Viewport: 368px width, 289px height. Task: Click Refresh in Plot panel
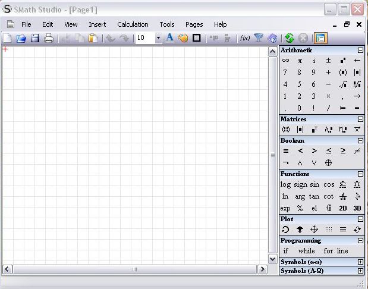[357, 230]
